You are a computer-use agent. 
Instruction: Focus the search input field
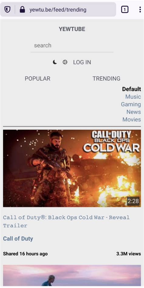[x=72, y=46]
